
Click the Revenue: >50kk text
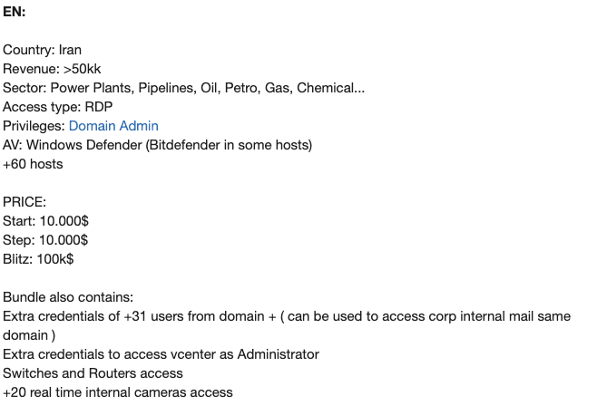pyautogui.click(x=52, y=69)
